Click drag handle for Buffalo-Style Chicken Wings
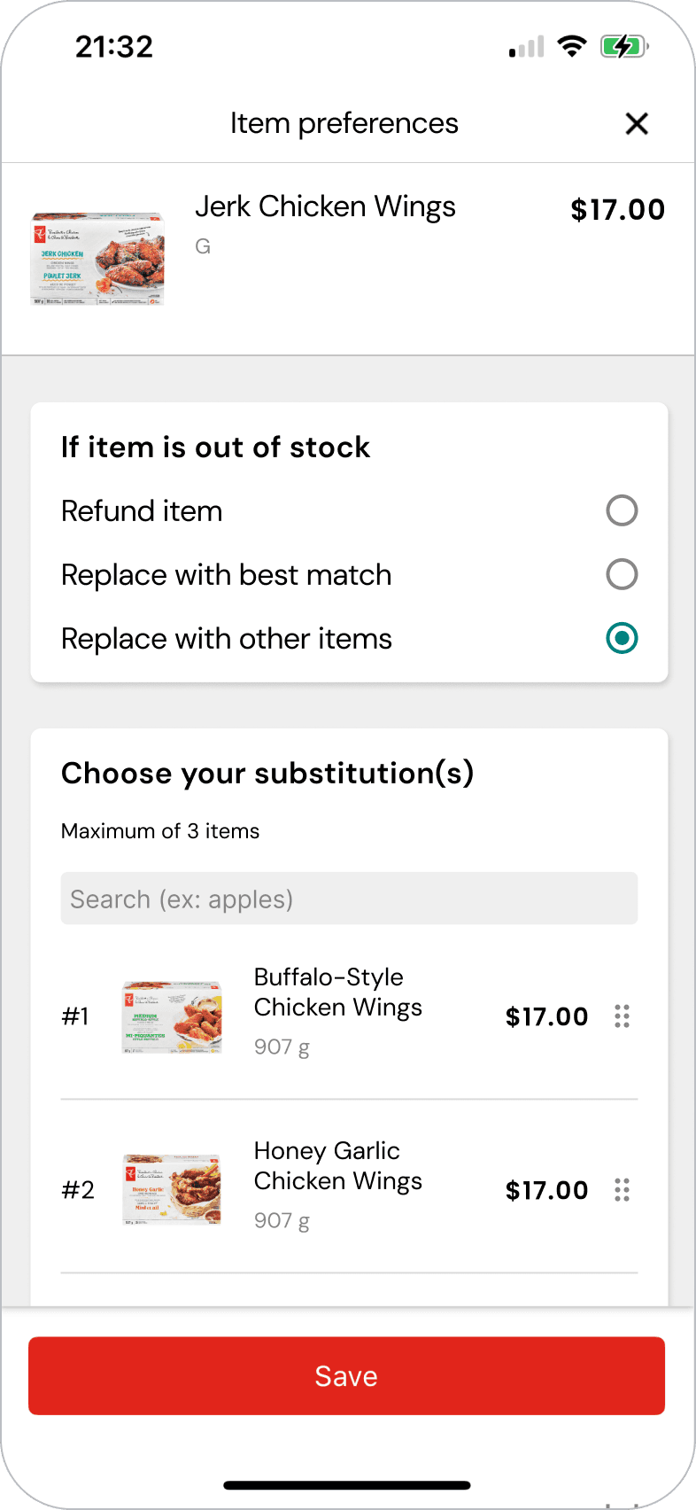 coord(622,1016)
